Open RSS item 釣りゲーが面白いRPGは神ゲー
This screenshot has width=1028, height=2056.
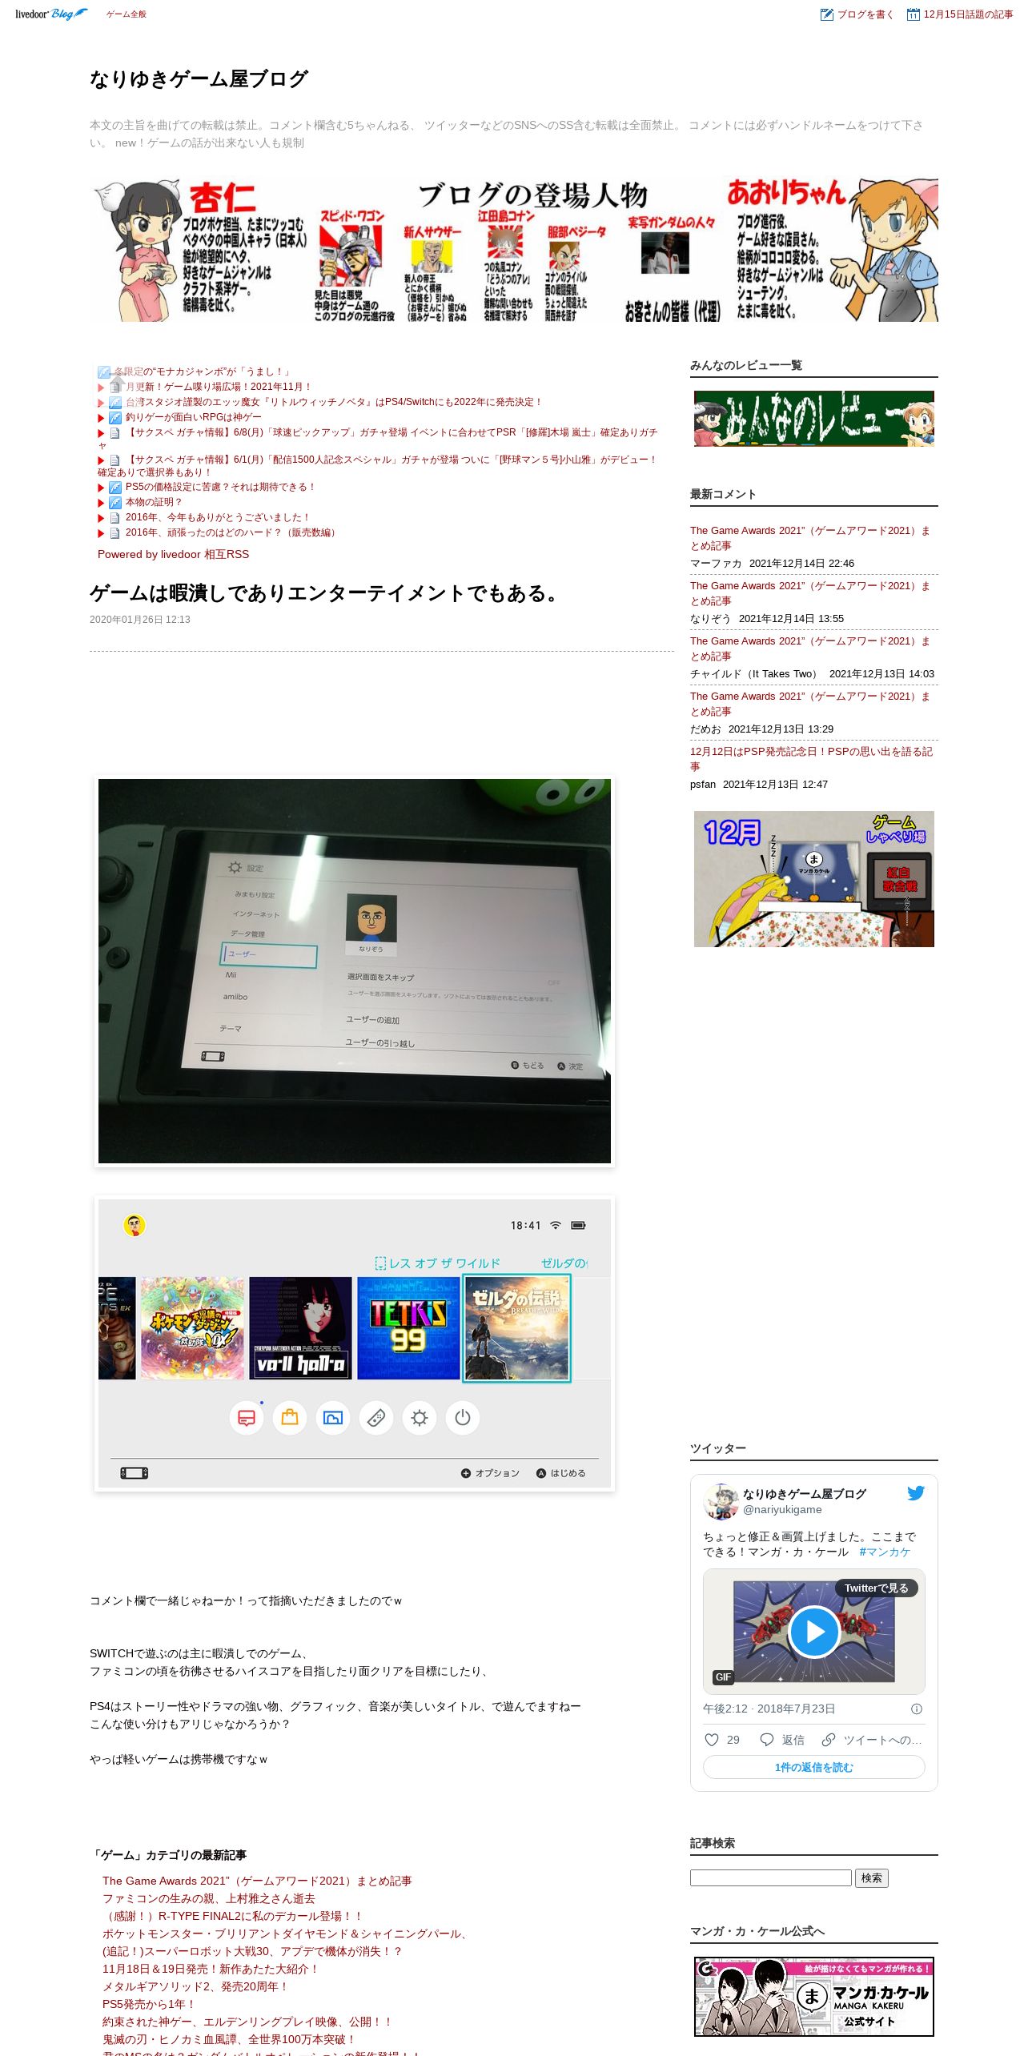[x=193, y=417]
